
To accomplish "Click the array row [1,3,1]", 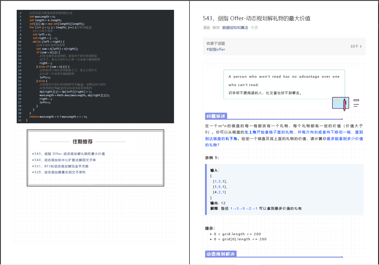I will click(220, 181).
